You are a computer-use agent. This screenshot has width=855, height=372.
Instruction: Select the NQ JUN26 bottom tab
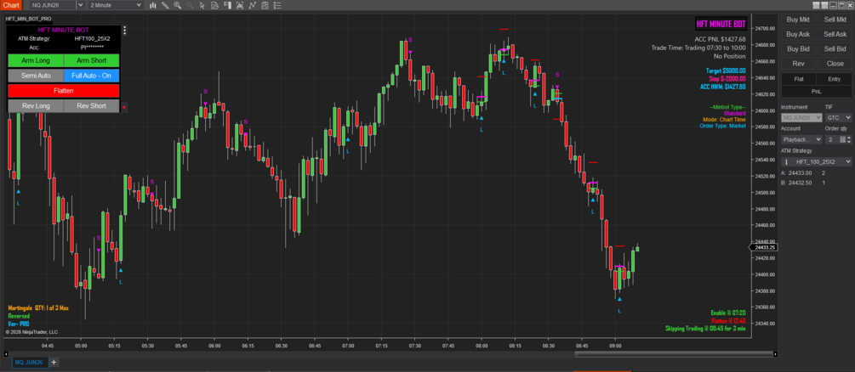point(30,362)
